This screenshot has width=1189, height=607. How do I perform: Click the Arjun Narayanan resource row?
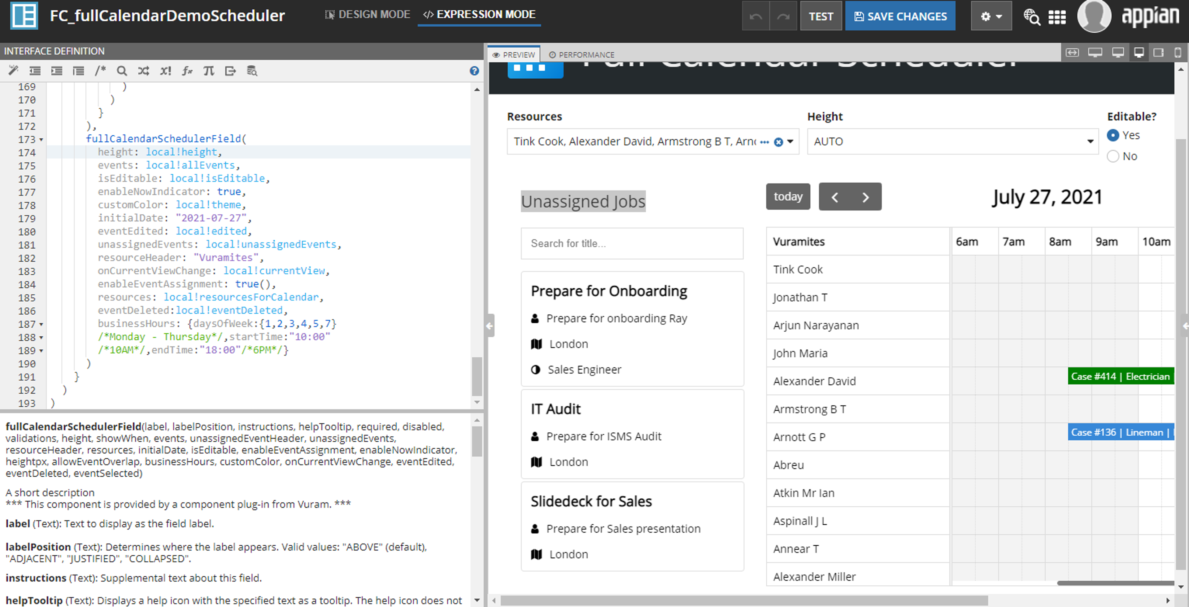coord(858,325)
